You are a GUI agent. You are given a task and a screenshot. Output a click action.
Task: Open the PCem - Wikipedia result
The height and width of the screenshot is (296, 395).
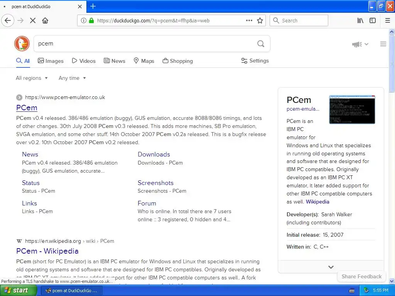pyautogui.click(x=47, y=251)
